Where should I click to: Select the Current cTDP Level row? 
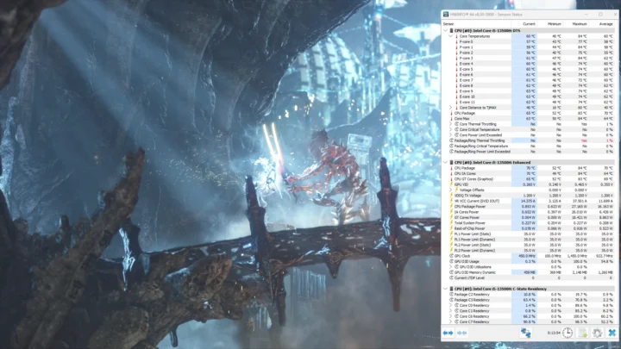click(x=529, y=277)
